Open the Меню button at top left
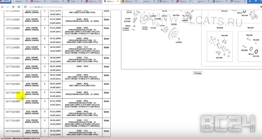The image size is (262, 139). tap(6, 1)
